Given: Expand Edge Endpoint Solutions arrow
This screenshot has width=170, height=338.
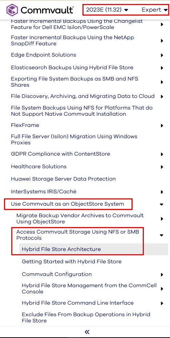Looking at the screenshot, I should [162, 55].
